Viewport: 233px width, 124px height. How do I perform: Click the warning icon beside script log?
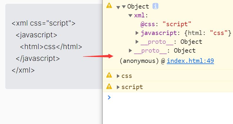coord(109,86)
